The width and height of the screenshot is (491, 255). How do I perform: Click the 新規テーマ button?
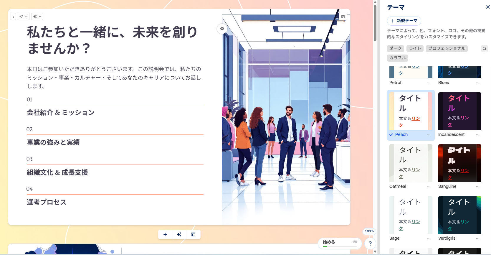[404, 21]
